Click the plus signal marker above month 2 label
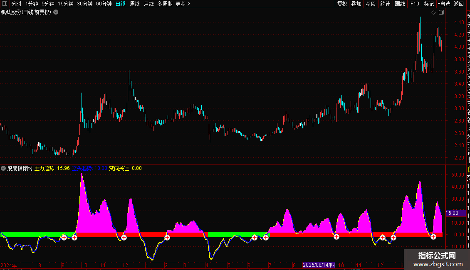 167,238
